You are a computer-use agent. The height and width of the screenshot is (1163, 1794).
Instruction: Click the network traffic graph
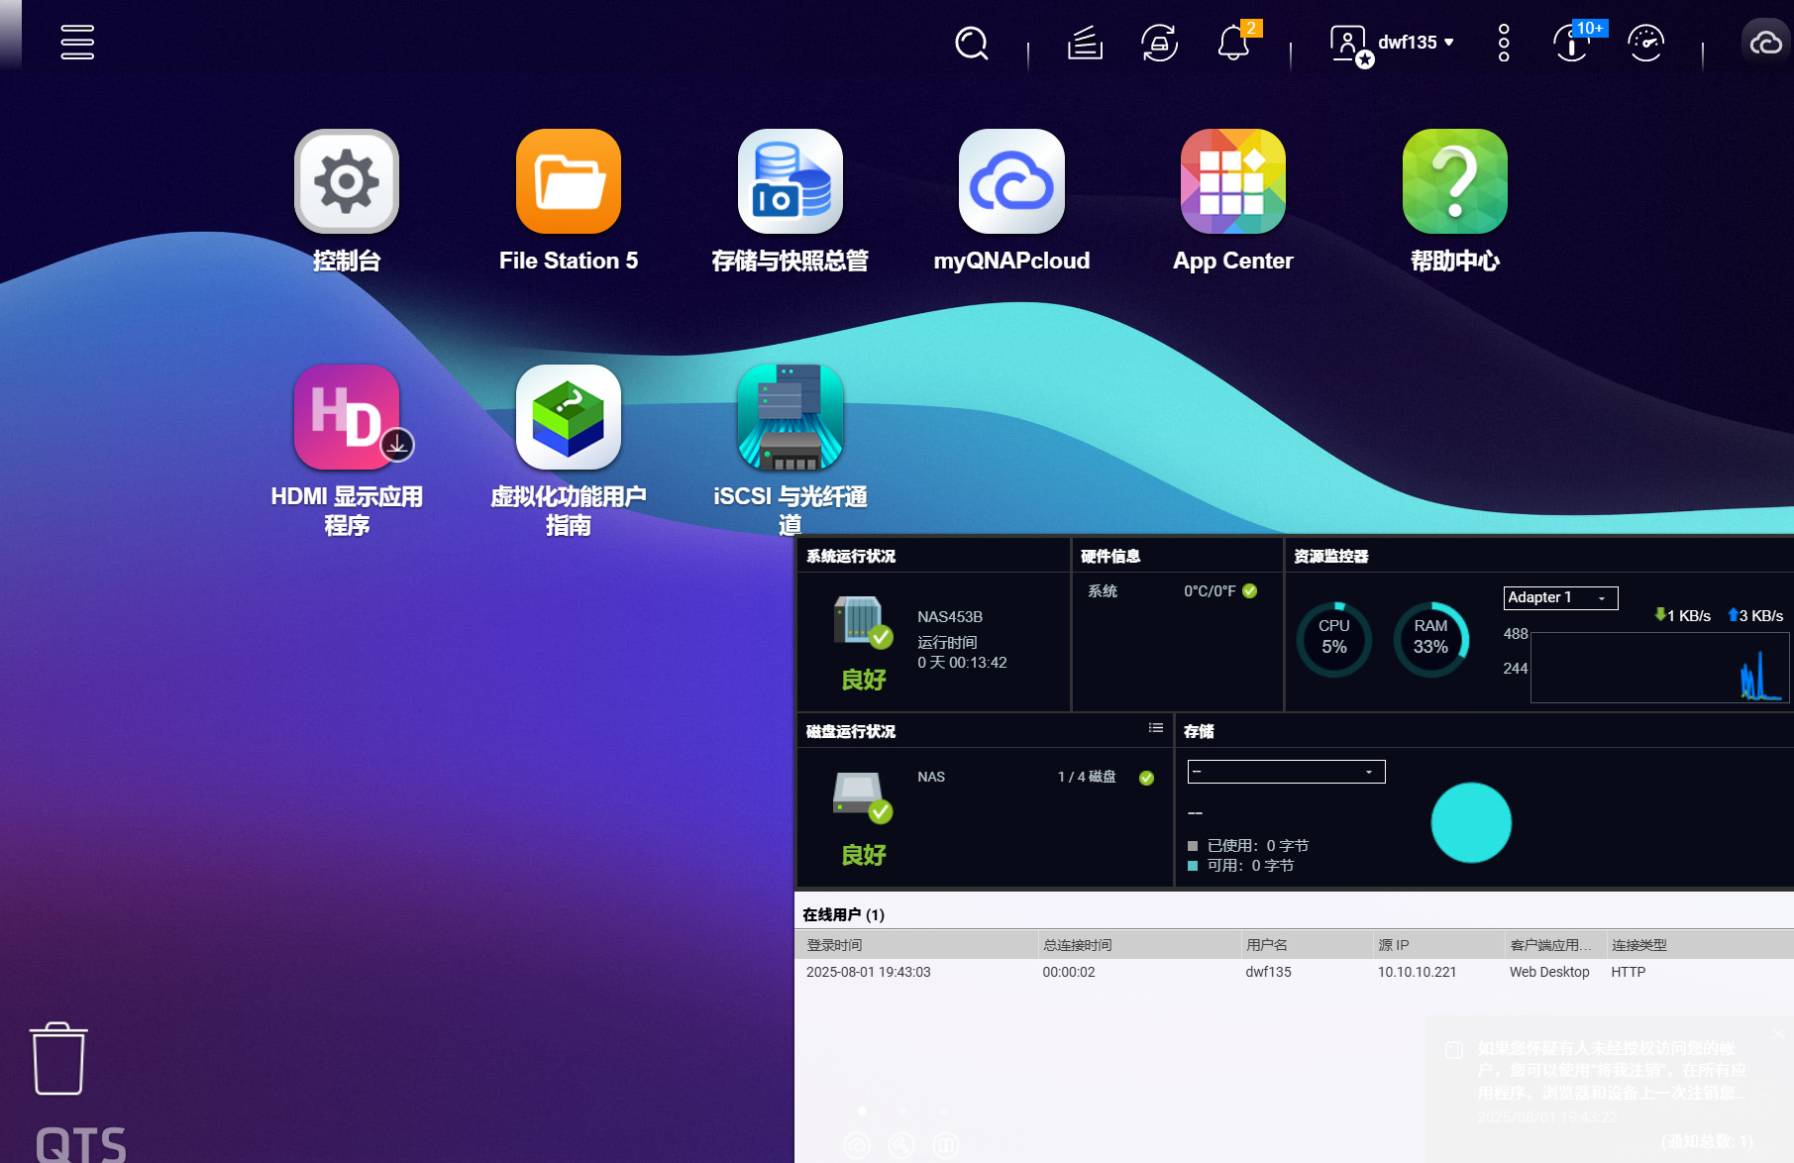click(x=1659, y=668)
